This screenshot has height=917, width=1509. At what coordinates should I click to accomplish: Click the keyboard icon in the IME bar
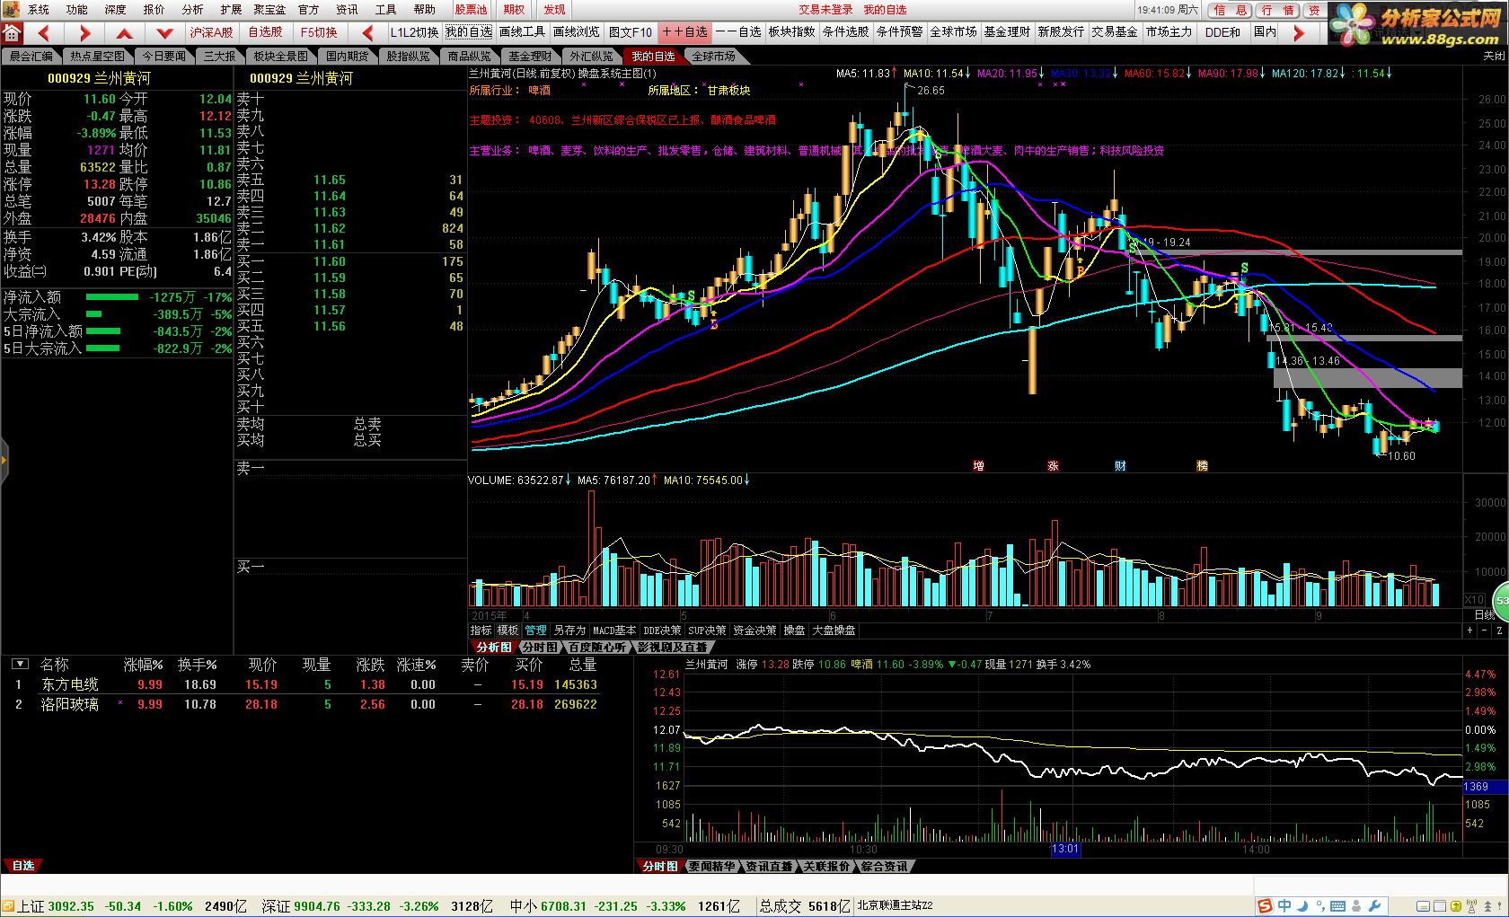[1338, 905]
